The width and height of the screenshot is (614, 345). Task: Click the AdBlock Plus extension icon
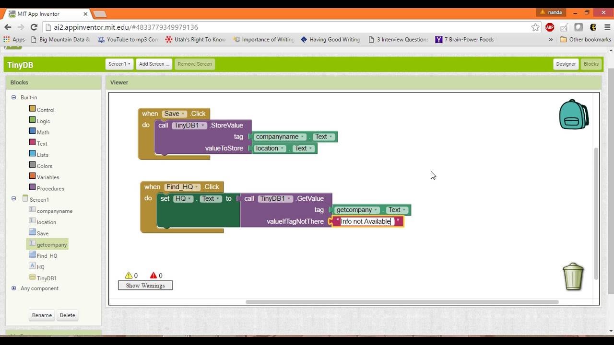point(550,27)
